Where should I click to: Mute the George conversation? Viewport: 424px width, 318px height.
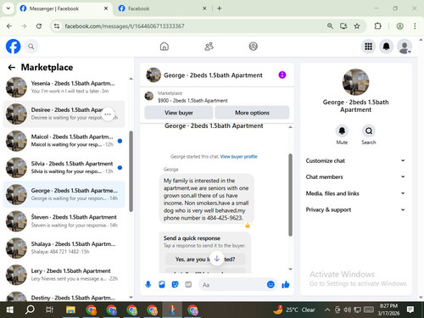[342, 134]
